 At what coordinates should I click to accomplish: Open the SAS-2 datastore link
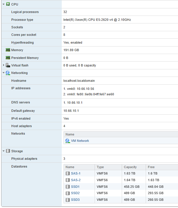pyautogui.click(x=76, y=180)
